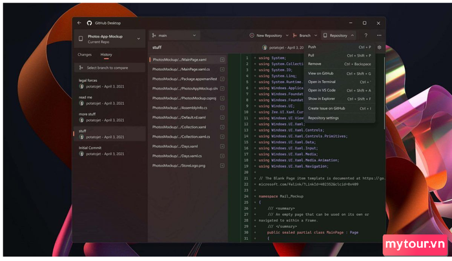Click Select branch to compare field

110,68
